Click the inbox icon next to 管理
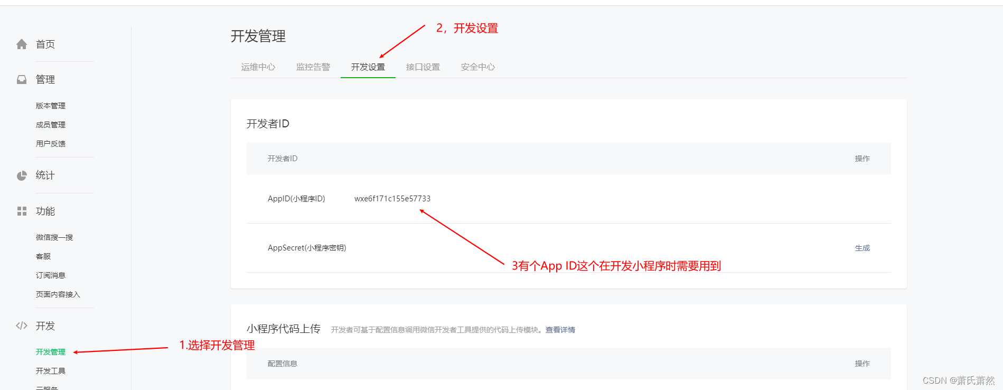This screenshot has height=390, width=1003. tap(22, 80)
